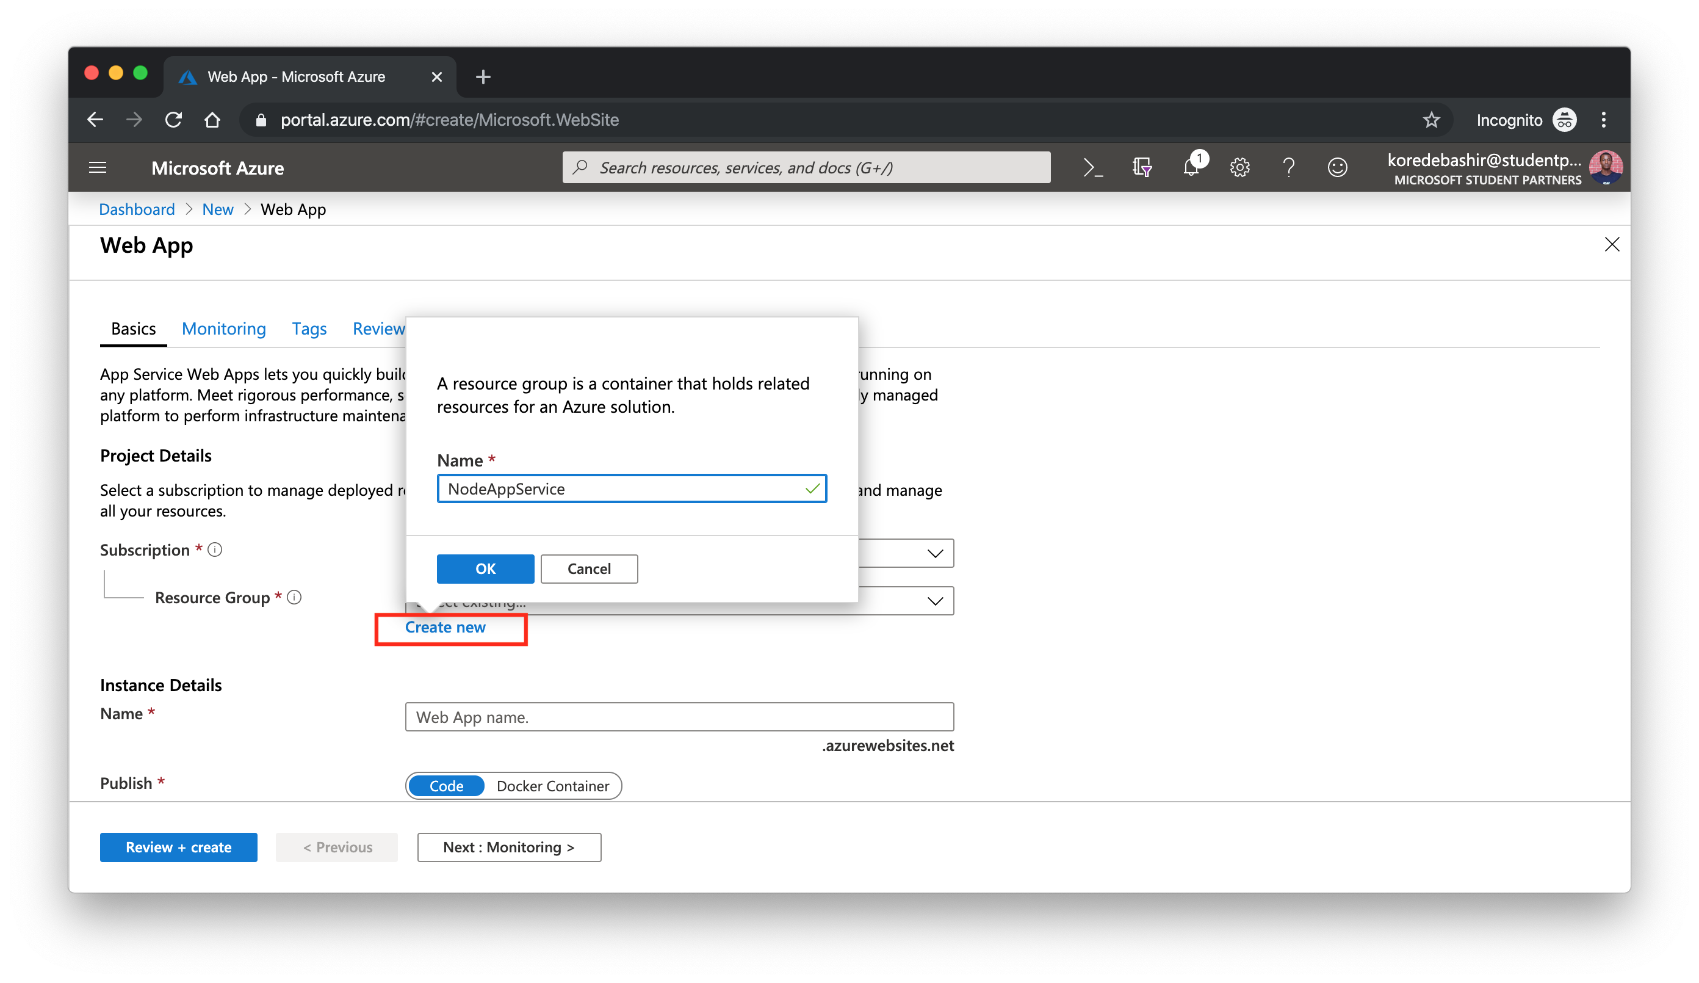Click the Subscription info icon
Screen dimensions: 1699x983
click(215, 550)
